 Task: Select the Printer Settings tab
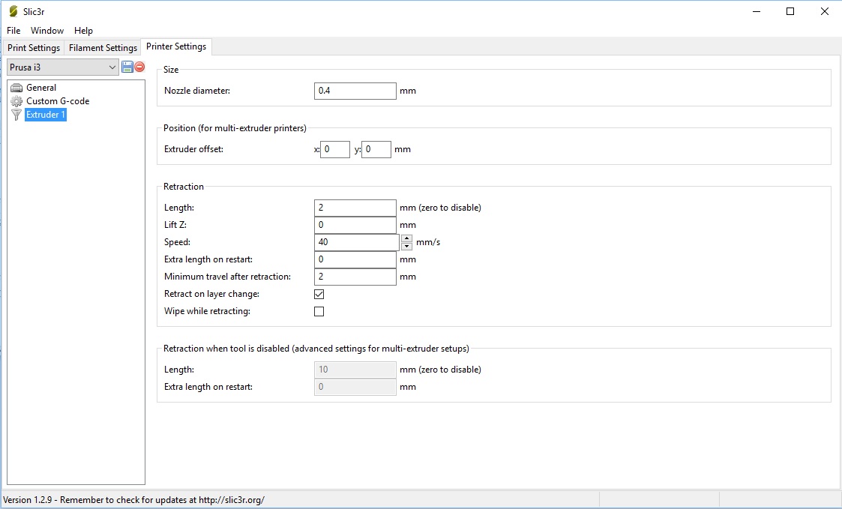click(x=176, y=46)
